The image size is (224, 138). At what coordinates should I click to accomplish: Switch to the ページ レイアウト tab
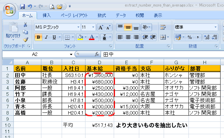click(x=74, y=16)
